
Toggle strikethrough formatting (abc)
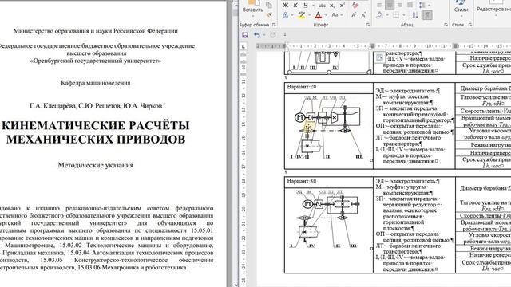[x=323, y=6]
